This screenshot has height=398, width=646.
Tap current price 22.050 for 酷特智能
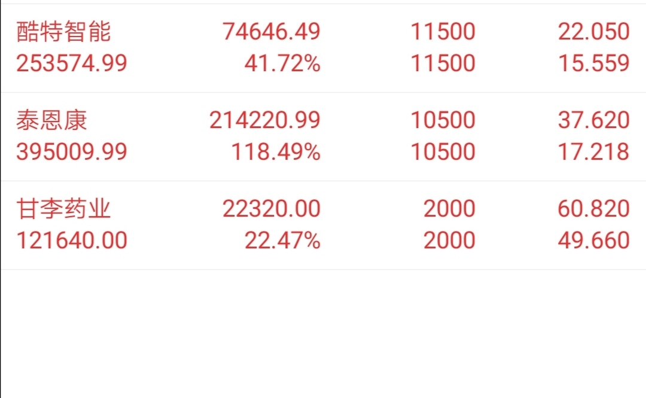(x=594, y=31)
